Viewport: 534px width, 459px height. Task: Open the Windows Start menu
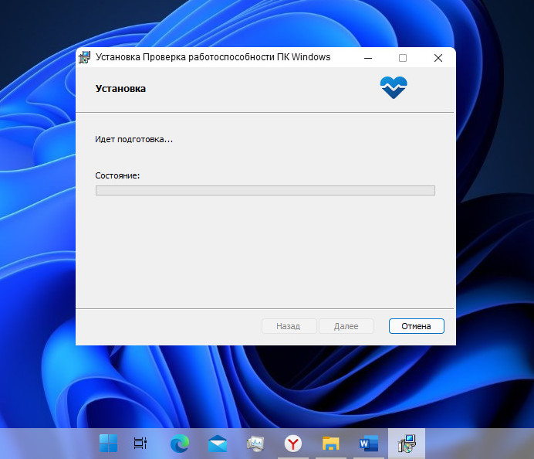pos(108,444)
